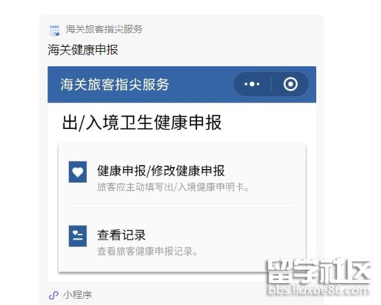Click the mini program preview card thumbnail
The height and width of the screenshot is (305, 381).
pos(182,174)
